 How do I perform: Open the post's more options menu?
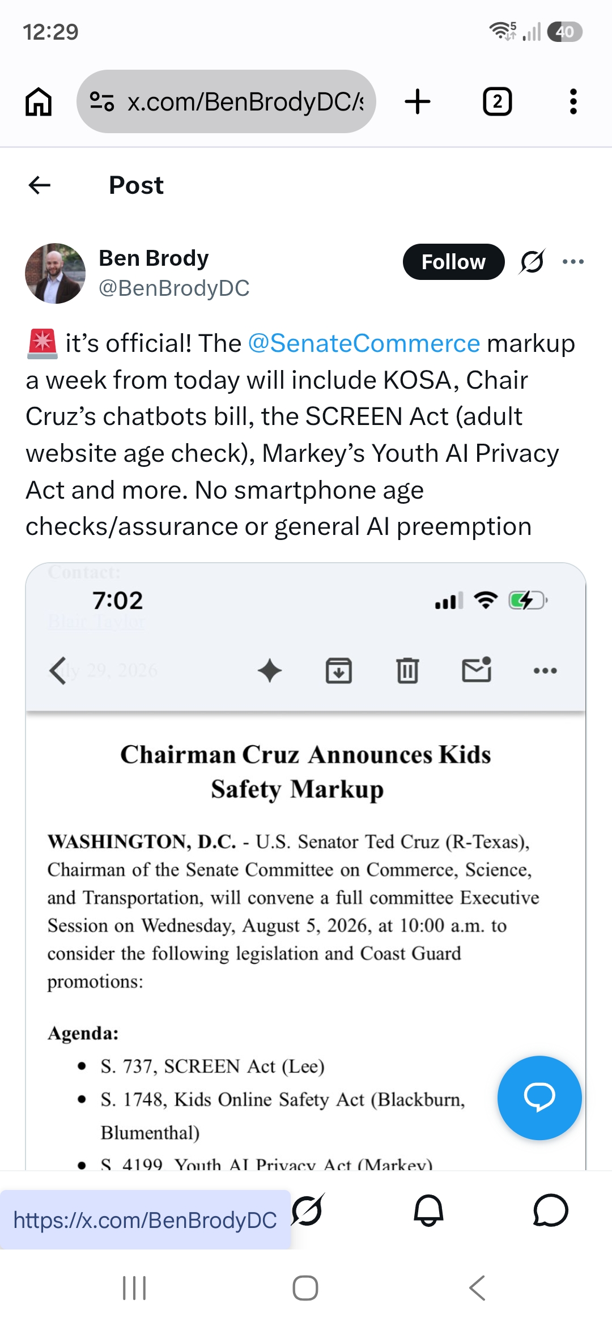click(x=573, y=262)
